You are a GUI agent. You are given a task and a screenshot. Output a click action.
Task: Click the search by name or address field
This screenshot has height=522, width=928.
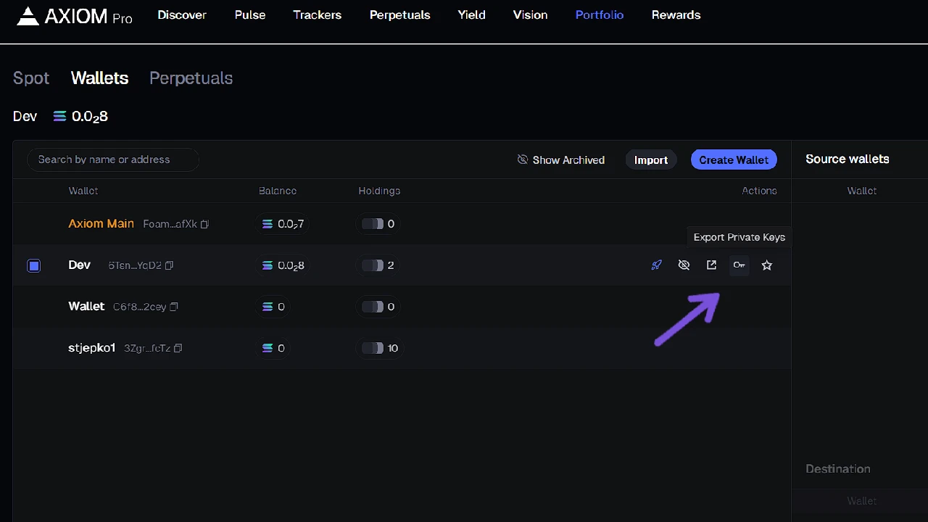[x=112, y=159]
